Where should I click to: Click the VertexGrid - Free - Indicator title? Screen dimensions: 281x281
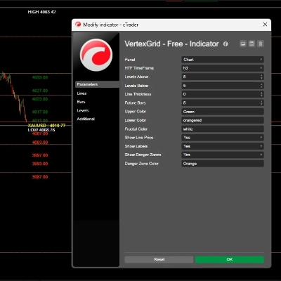pyautogui.click(x=171, y=44)
